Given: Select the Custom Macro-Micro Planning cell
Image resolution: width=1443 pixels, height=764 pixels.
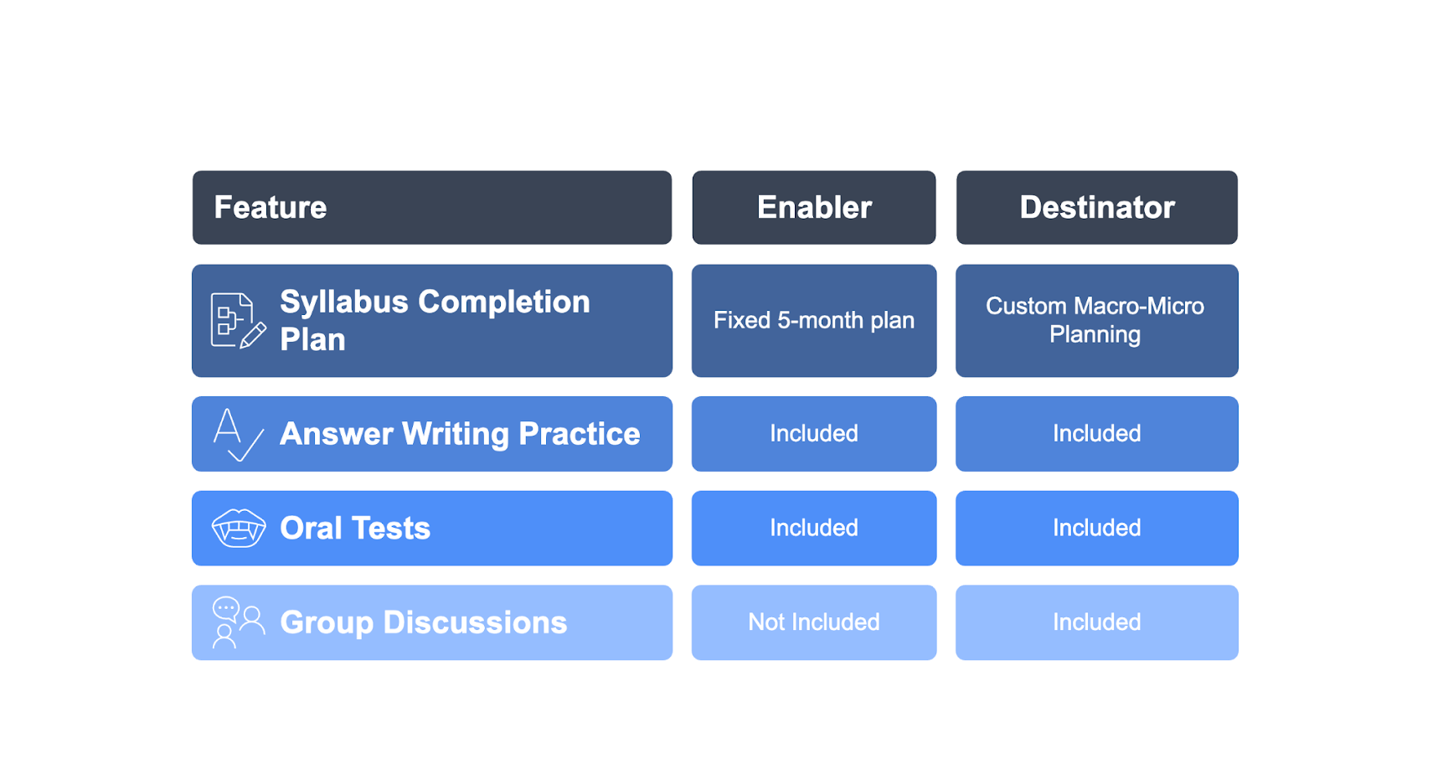Looking at the screenshot, I should click(x=1097, y=321).
